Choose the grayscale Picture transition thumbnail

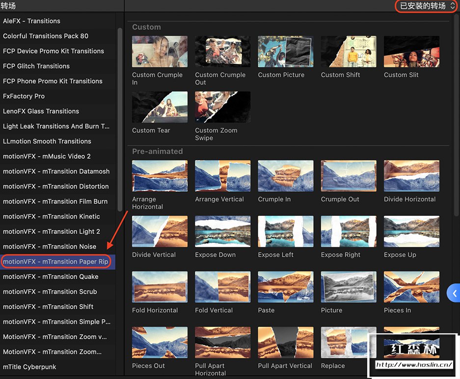click(x=349, y=287)
